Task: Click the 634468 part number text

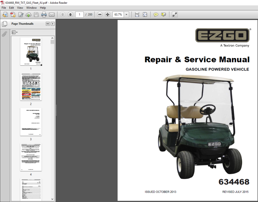Action: [x=234, y=182]
